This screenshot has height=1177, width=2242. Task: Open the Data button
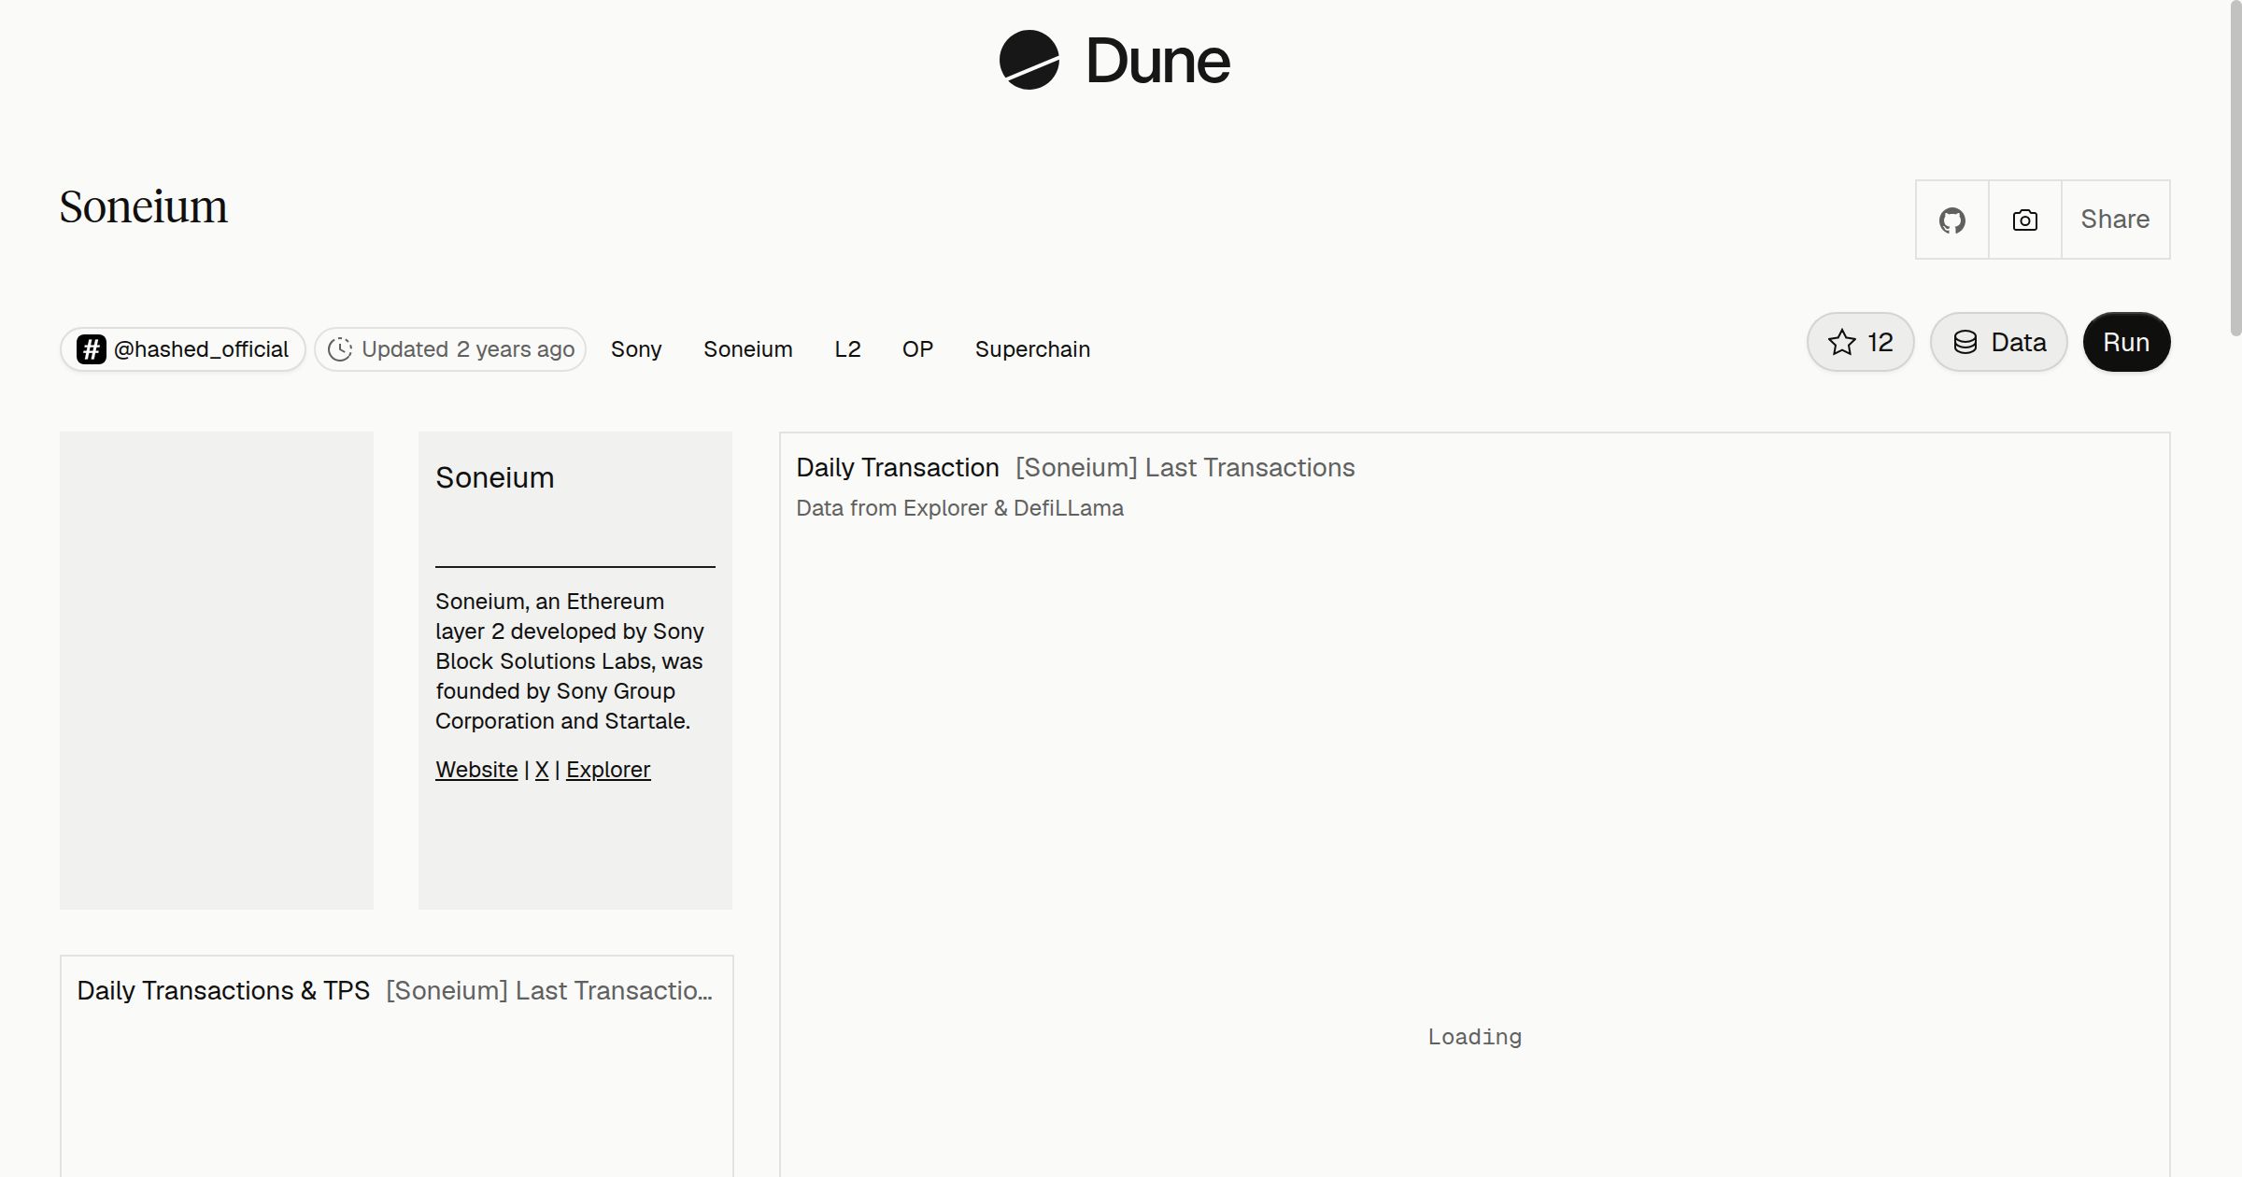tap(1998, 342)
